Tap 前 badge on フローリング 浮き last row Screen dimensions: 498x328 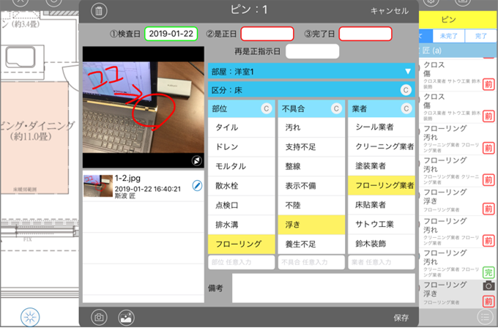pyautogui.click(x=488, y=301)
